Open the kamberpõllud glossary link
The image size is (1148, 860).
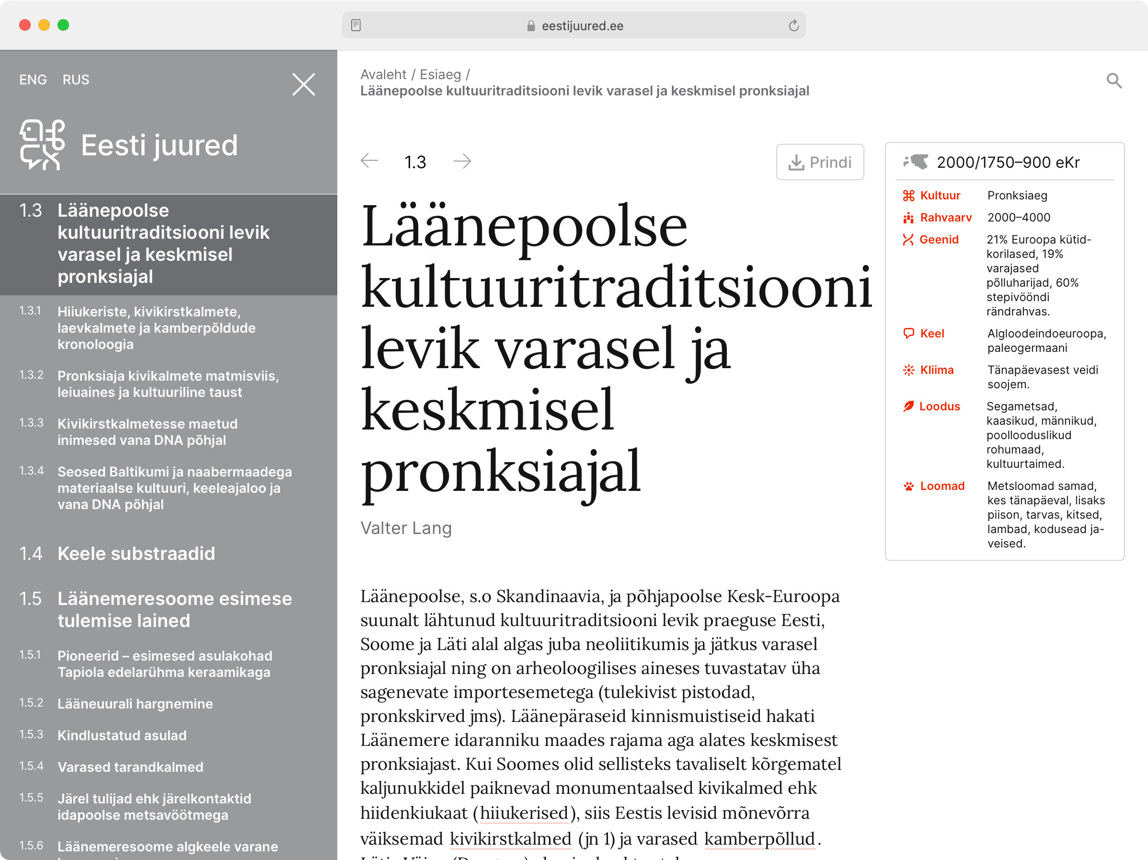pyautogui.click(x=760, y=839)
